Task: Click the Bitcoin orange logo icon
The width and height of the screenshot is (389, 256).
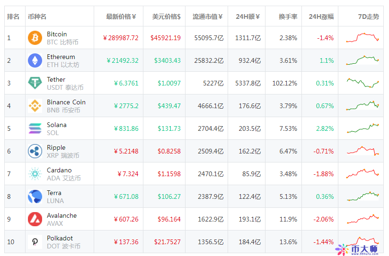Action: (35, 38)
